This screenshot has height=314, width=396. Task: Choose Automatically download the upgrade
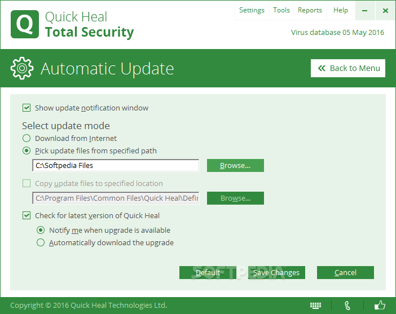(41, 242)
